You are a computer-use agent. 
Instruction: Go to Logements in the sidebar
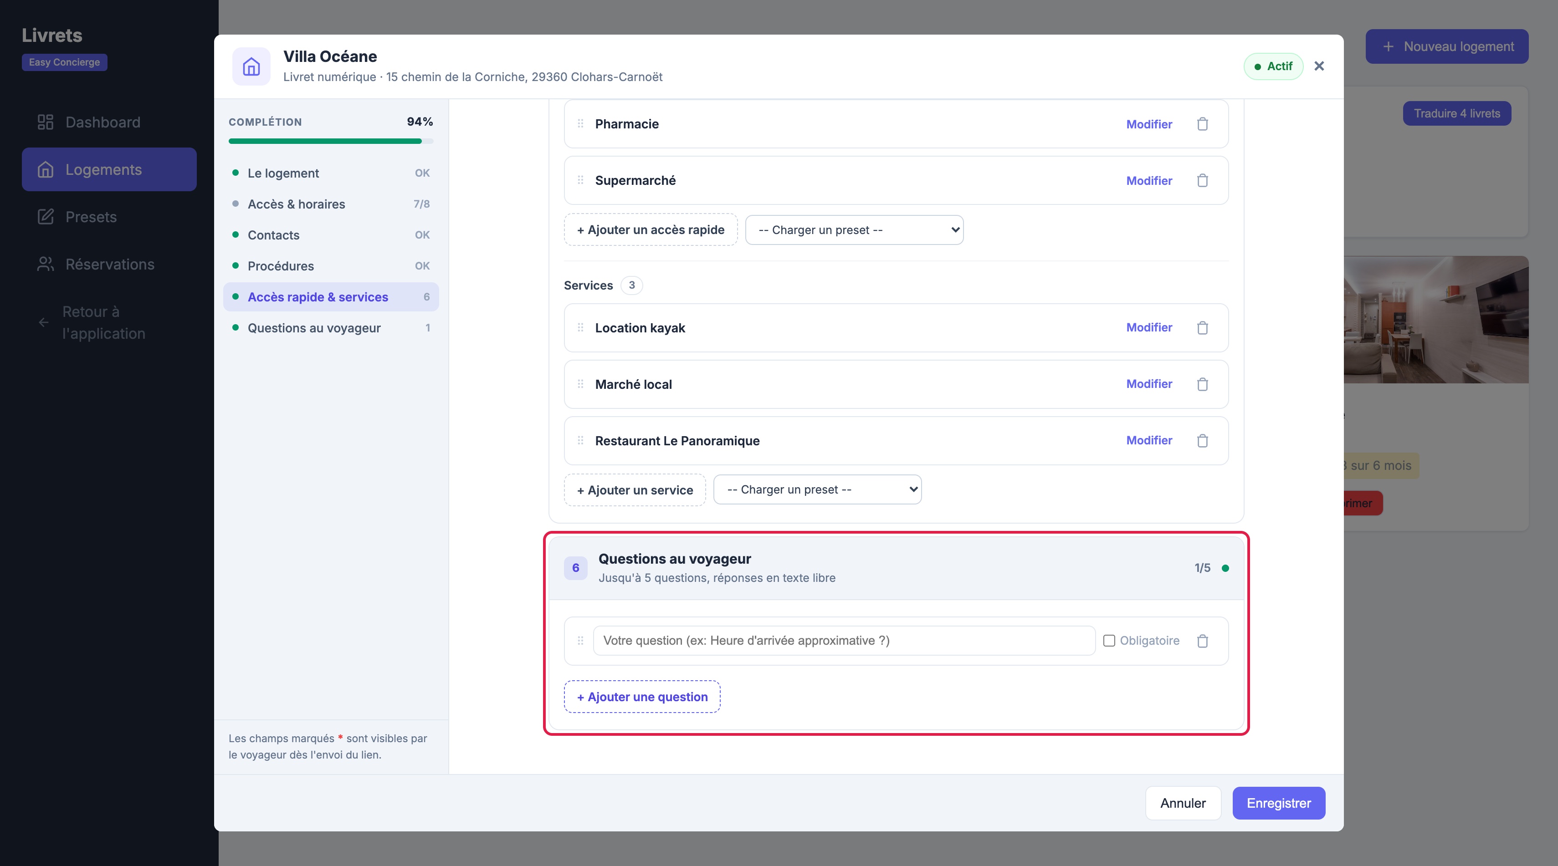[x=109, y=169]
